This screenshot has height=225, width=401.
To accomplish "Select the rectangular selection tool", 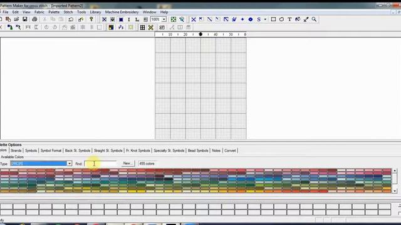I will click(273, 19).
